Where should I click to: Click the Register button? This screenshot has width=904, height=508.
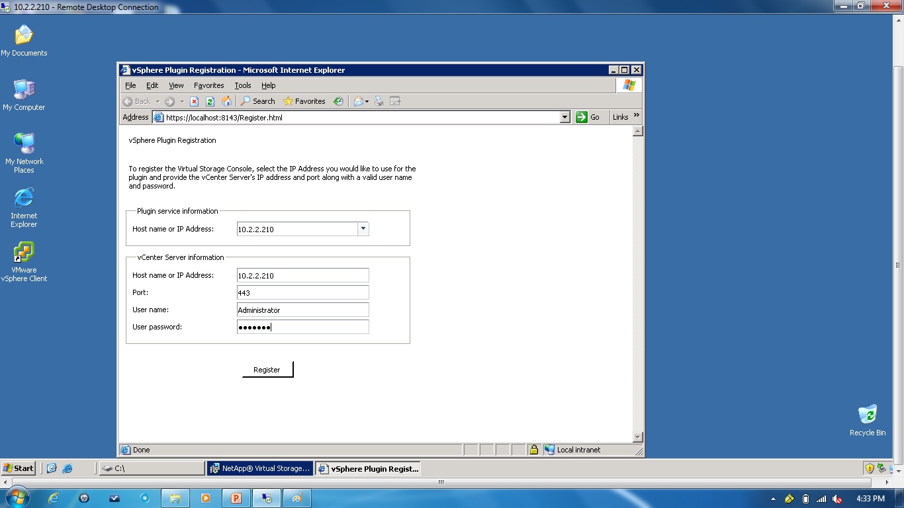point(267,369)
